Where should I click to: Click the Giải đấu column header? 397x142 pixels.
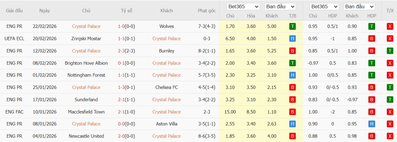coord(14,10)
